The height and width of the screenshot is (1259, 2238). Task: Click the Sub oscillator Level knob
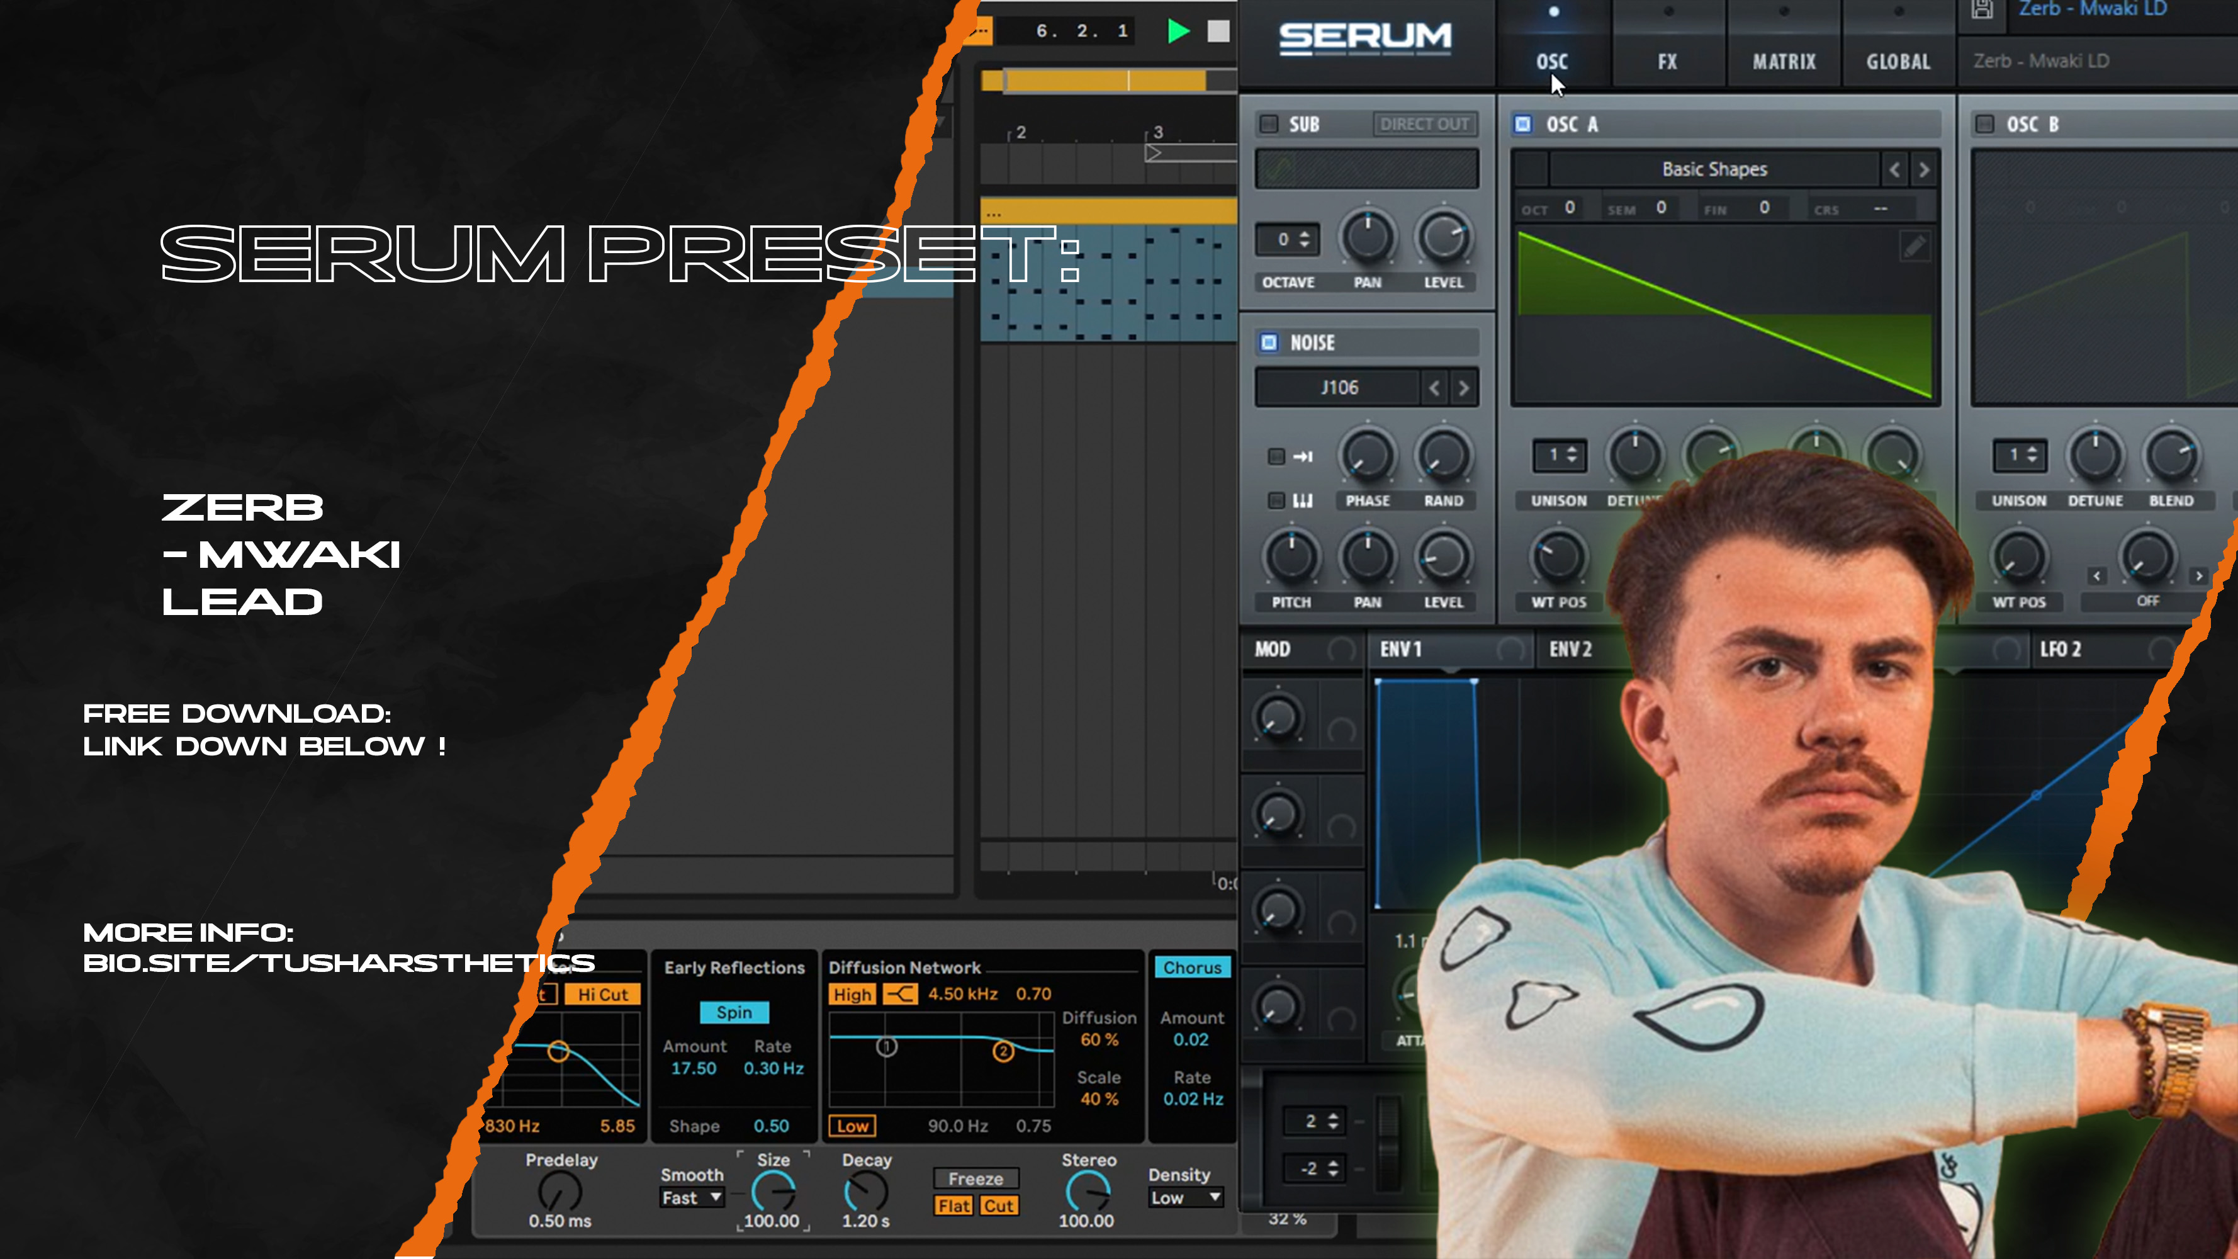click(x=1443, y=237)
